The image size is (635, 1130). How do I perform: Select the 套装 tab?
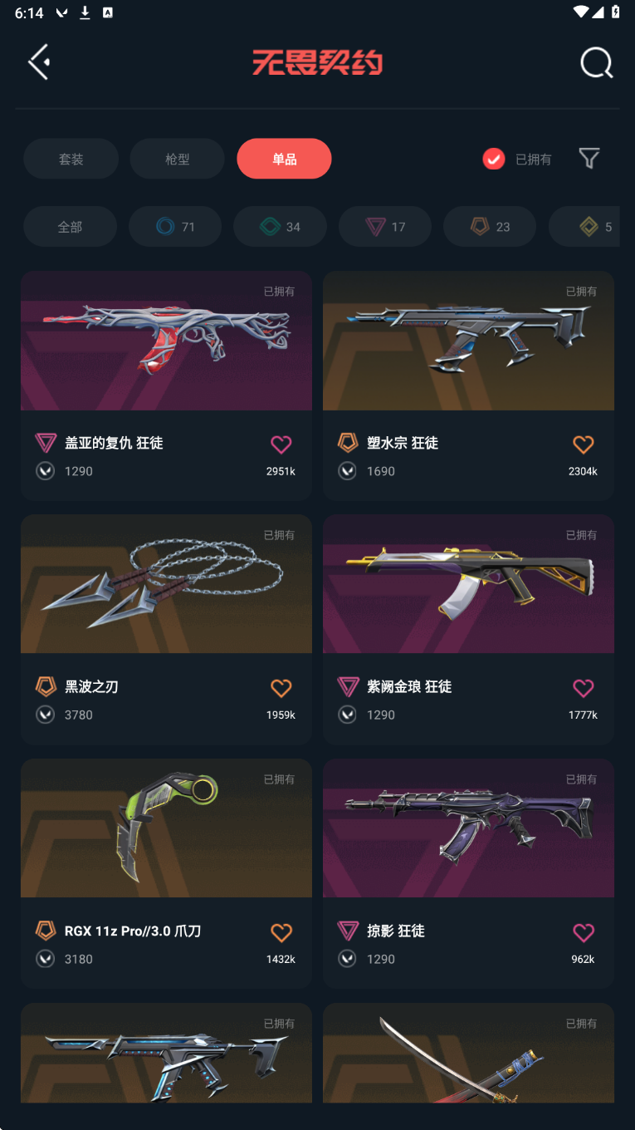click(x=71, y=159)
